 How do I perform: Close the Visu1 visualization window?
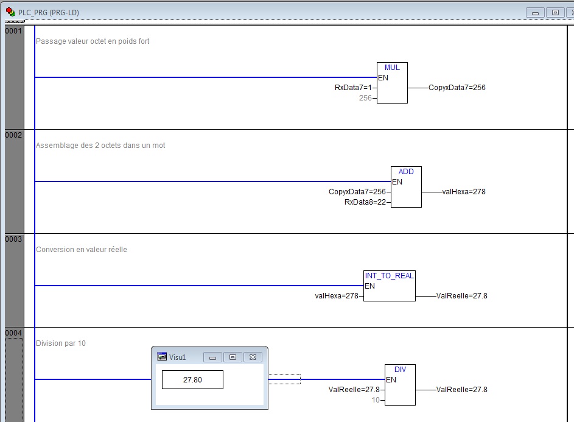point(253,357)
